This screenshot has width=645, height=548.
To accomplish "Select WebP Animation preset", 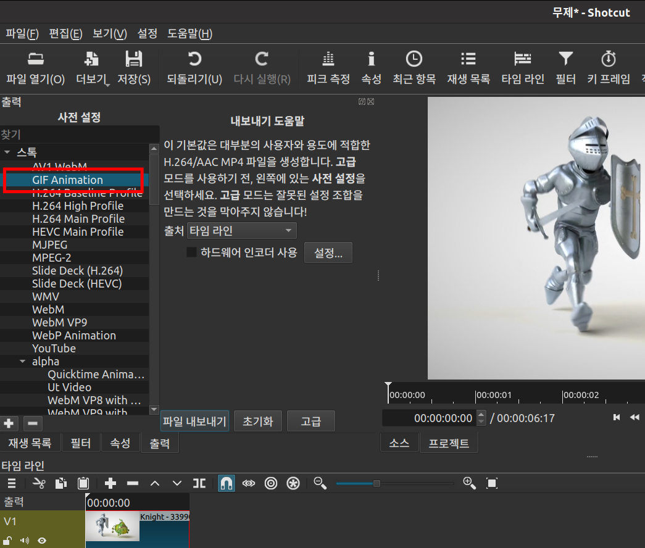I will 74,336.
